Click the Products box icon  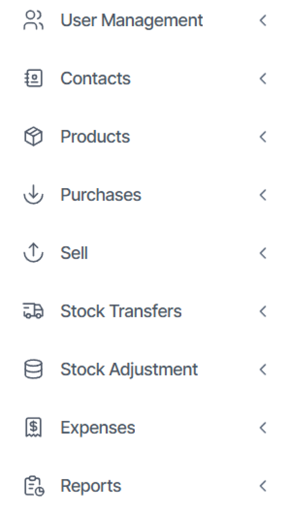34,137
